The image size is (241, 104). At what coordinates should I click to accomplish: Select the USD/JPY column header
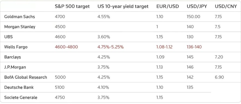[197, 7]
